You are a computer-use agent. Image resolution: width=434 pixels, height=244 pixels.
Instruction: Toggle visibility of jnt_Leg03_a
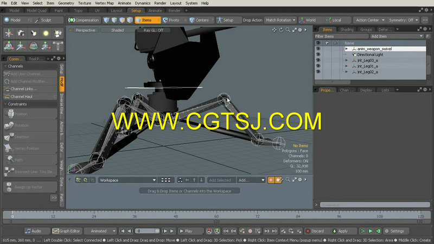pyautogui.click(x=318, y=60)
